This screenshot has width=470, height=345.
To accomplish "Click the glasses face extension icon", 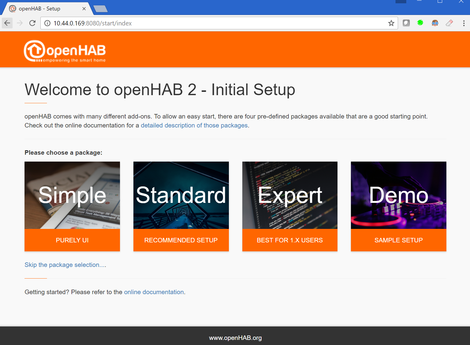I will point(435,23).
